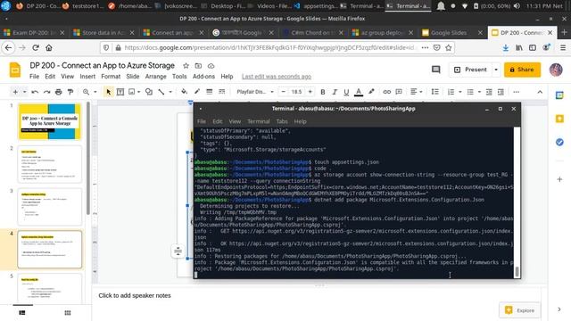This screenshot has height=321, width=571.
Task: Click the yellow Share button
Action: click(x=522, y=70)
